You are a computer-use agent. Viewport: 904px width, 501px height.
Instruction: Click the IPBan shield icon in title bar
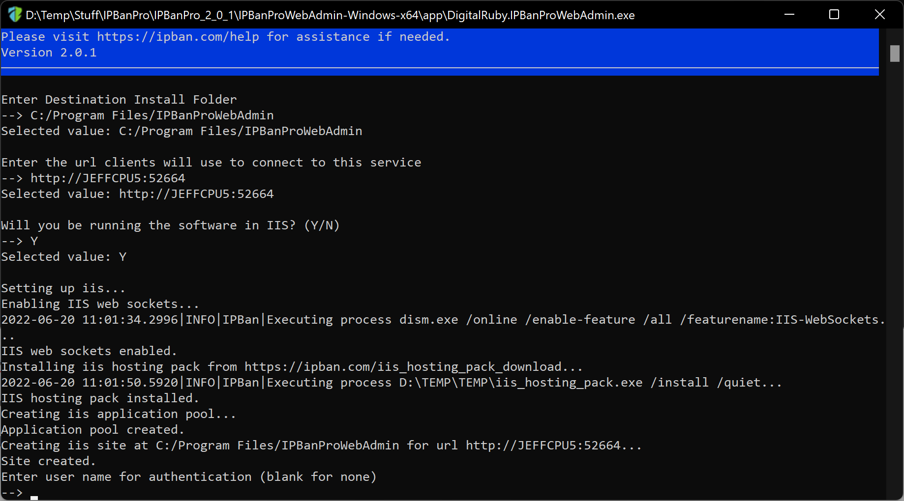pos(14,15)
